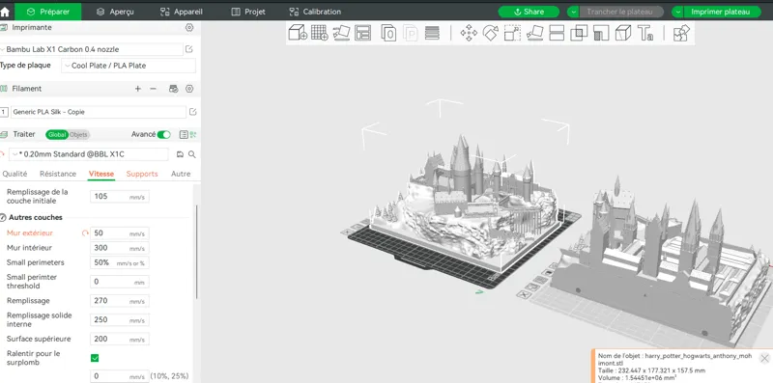This screenshot has width=773, height=383.
Task: Reset Mur extérieur value with undo arrow
Action: (85, 233)
